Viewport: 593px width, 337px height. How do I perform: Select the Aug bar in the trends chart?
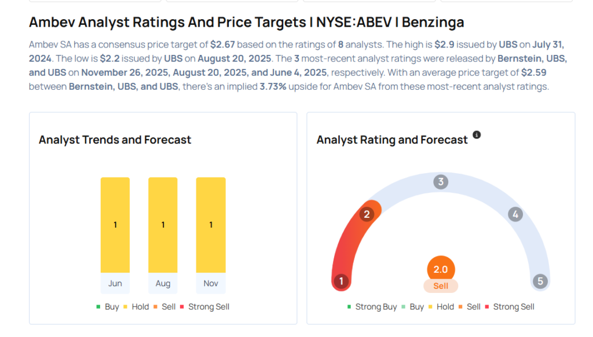coord(163,225)
